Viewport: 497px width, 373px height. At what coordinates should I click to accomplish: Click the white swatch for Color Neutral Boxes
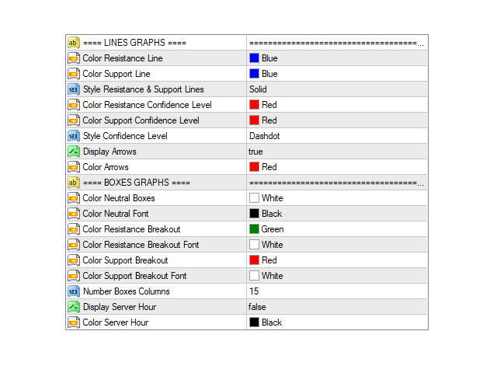tap(254, 198)
